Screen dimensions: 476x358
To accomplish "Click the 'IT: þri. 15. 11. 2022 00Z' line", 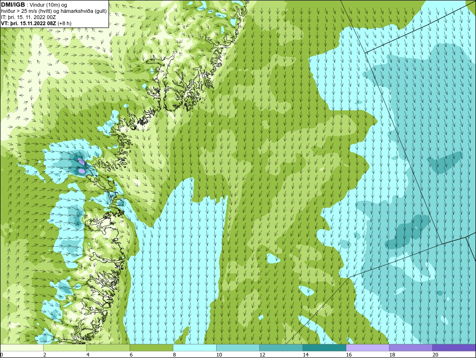I will coord(29,17).
